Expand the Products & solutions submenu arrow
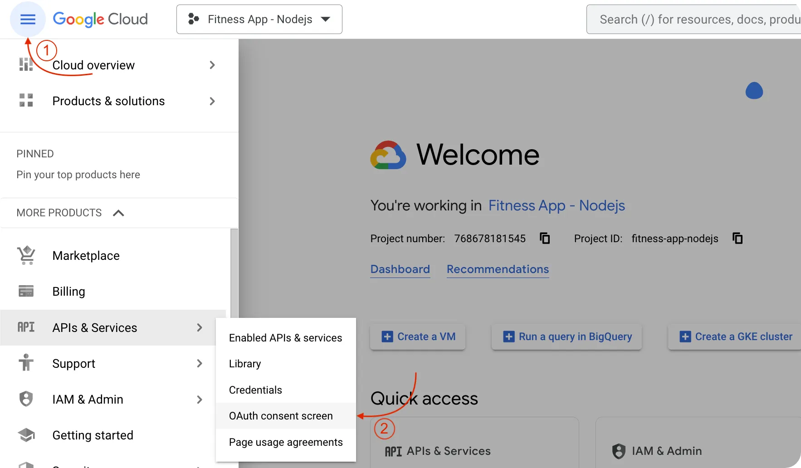This screenshot has width=801, height=468. [212, 101]
